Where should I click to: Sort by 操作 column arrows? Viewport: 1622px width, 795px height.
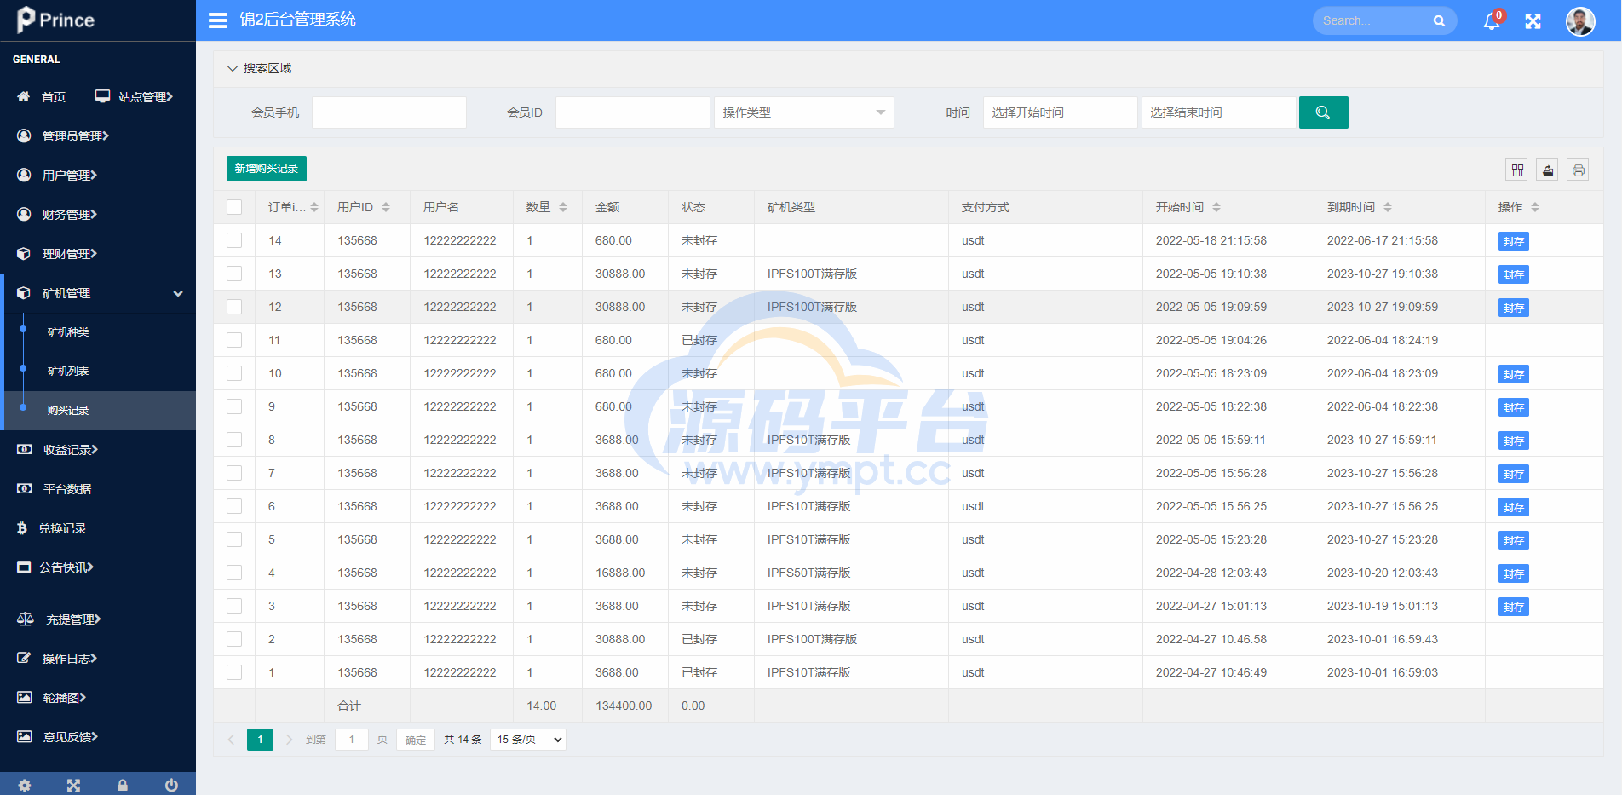tap(1535, 207)
